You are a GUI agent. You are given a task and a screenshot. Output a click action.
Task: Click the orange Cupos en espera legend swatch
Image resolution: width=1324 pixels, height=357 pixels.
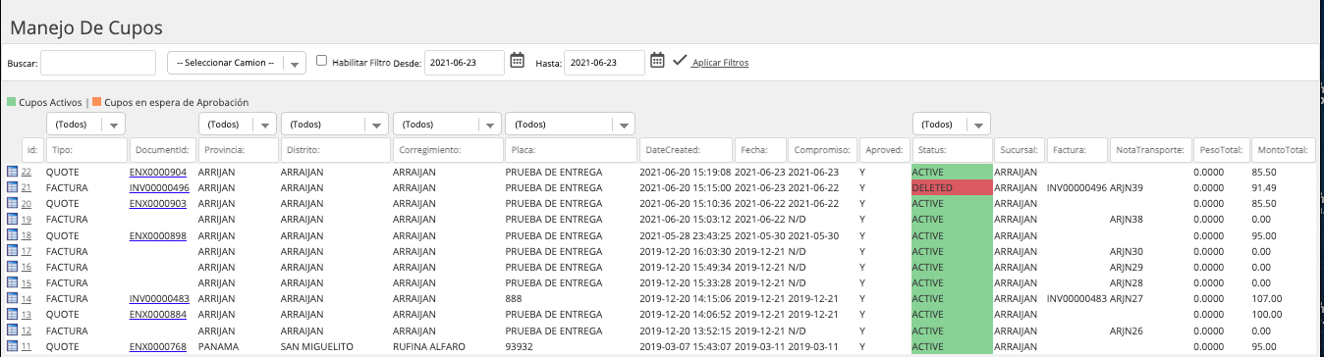[97, 102]
